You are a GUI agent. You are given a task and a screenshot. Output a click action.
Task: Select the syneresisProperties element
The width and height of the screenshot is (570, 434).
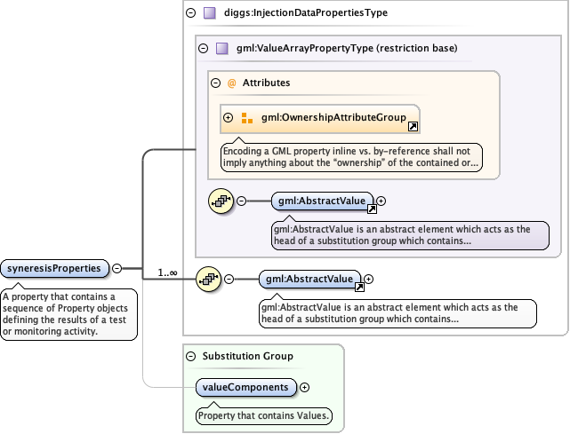55,267
